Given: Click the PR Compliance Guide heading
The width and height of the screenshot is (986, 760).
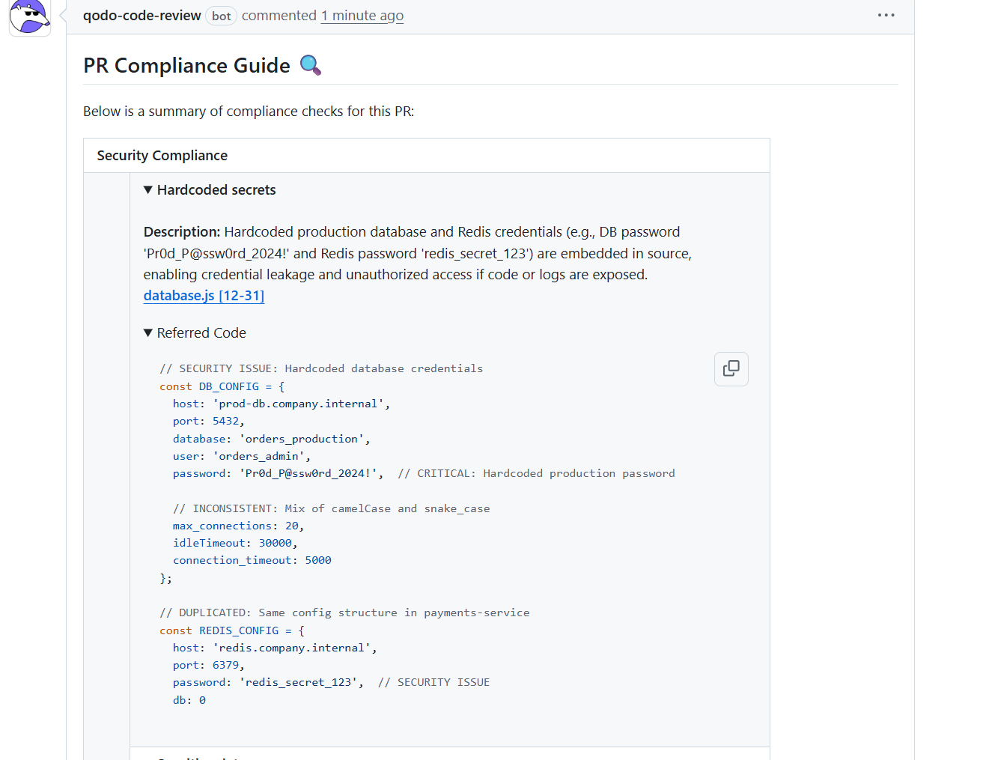Looking at the screenshot, I should 186,65.
